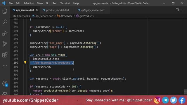Open the Terminal menu
This screenshot has height=105, width=187.
coord(65,3)
